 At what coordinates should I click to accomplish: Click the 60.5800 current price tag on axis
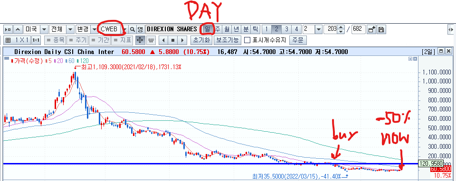(x=441, y=169)
